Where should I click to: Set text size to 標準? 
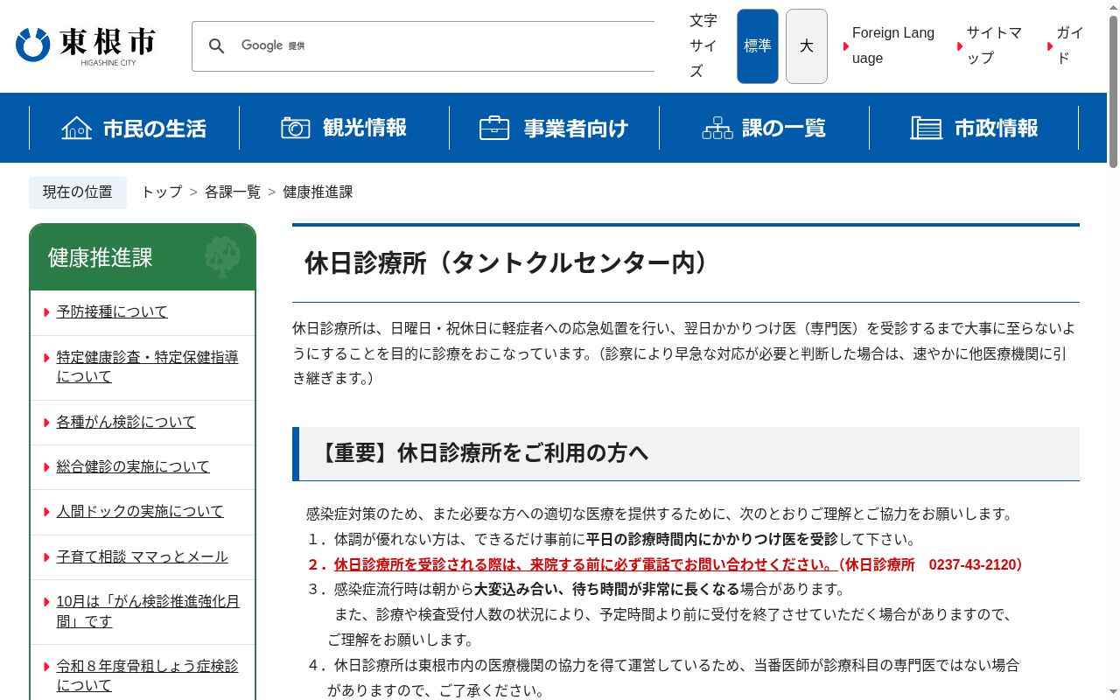[x=758, y=46]
